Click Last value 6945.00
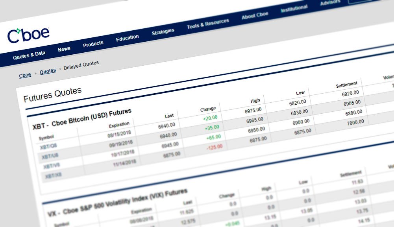Screen dimensions: 394x227 coord(170,145)
